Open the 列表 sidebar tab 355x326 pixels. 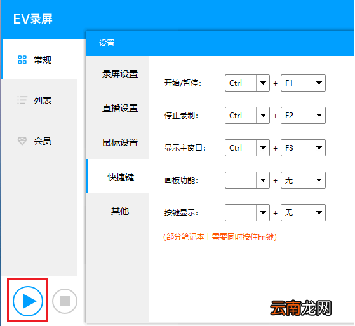point(39,100)
